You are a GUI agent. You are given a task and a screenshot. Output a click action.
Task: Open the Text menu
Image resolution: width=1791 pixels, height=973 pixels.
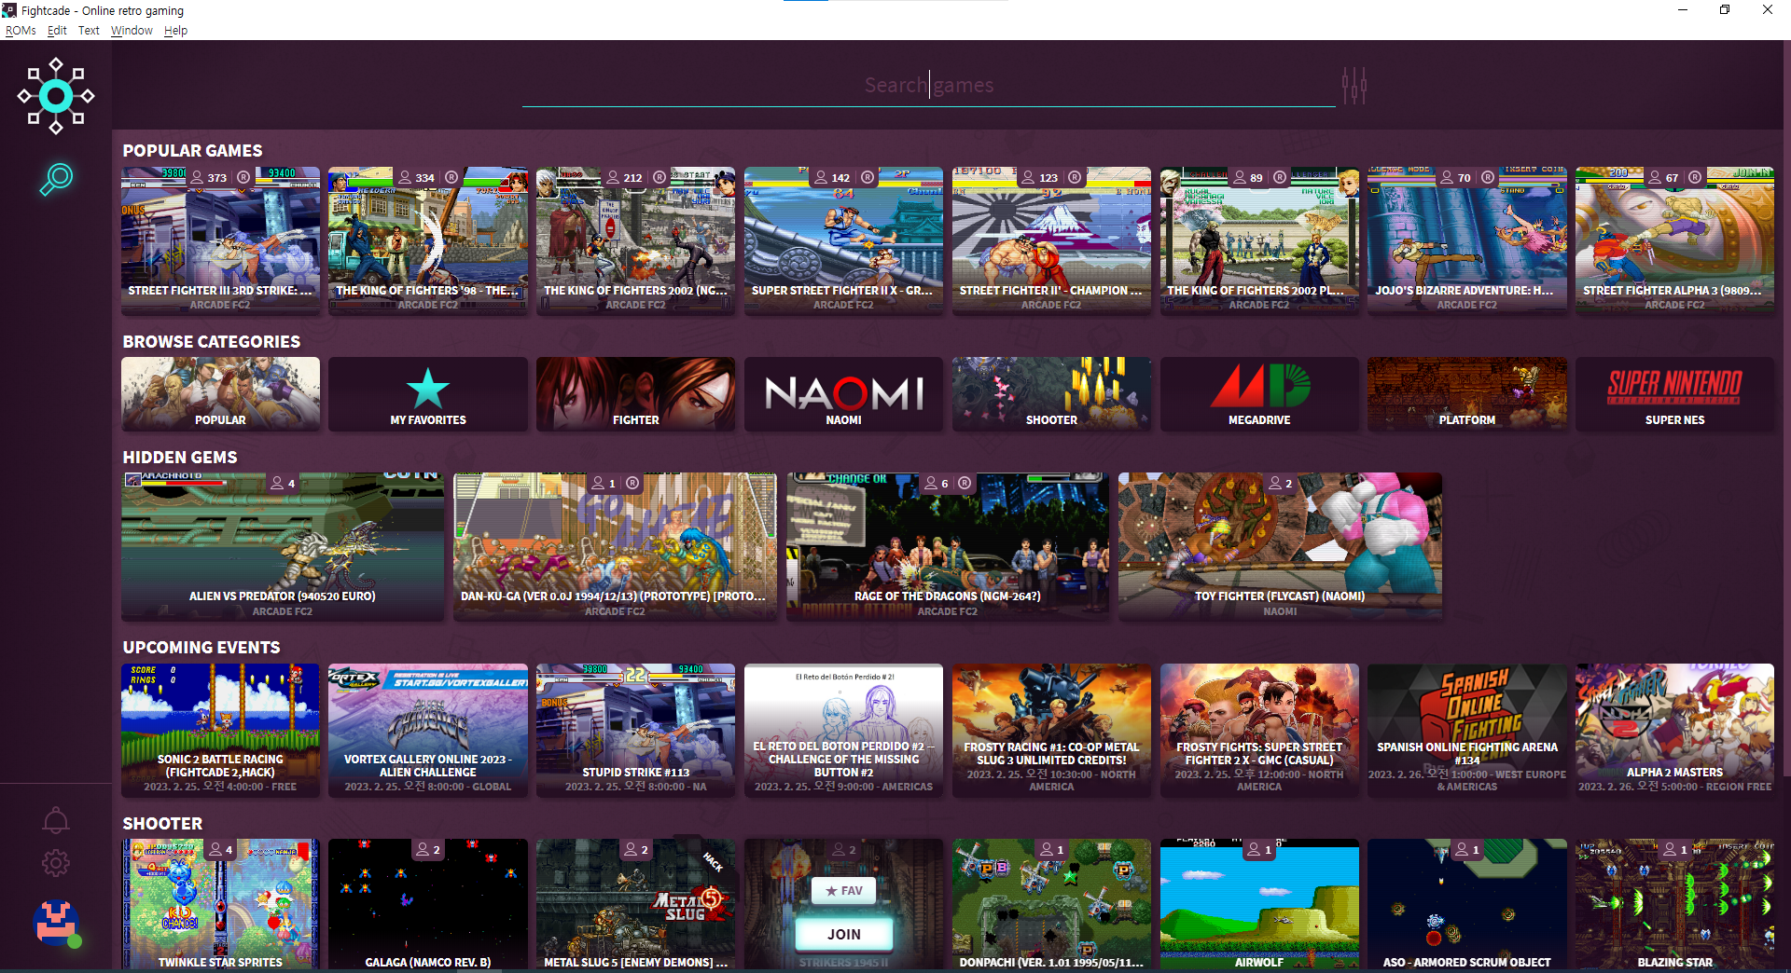pos(89,31)
